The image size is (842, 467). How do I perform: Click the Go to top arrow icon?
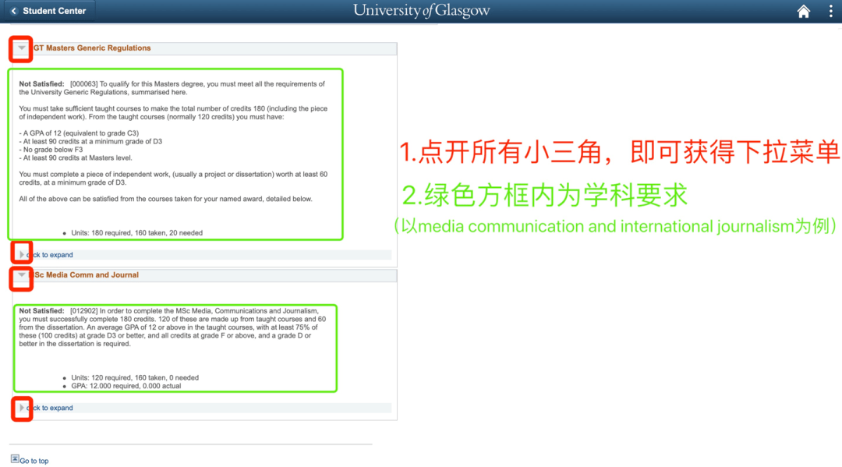tap(15, 459)
